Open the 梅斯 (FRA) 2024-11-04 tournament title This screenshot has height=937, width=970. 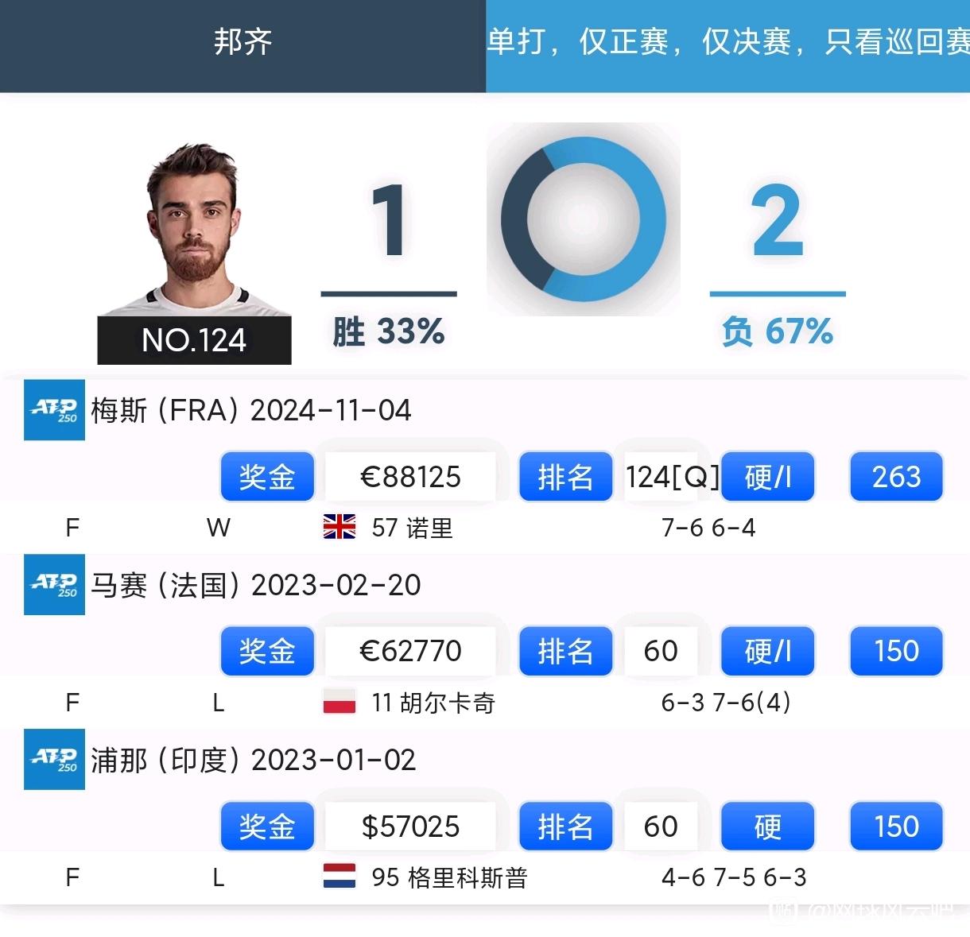(x=251, y=410)
